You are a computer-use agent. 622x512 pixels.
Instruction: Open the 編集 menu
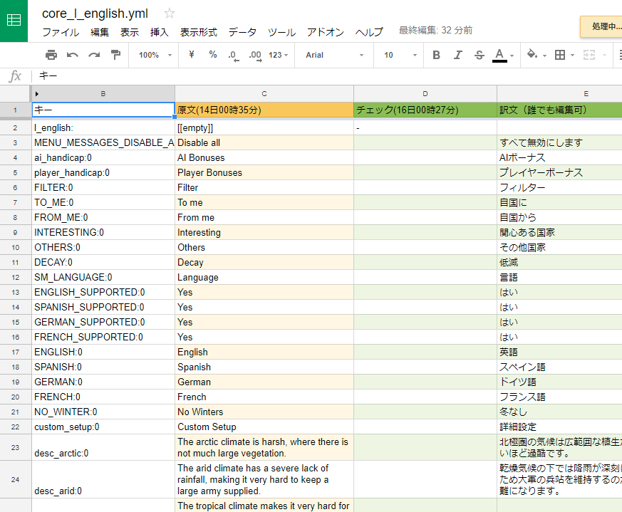coord(100,32)
